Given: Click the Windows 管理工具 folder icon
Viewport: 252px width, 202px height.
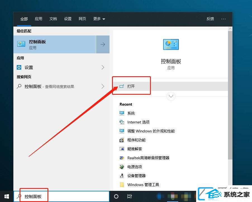Looking at the screenshot, I should point(122,185).
